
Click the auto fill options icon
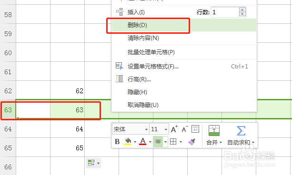pyautogui.click(x=91, y=163)
